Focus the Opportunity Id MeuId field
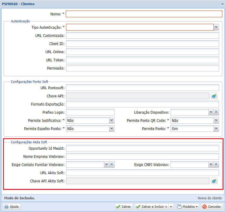 tap(142, 148)
